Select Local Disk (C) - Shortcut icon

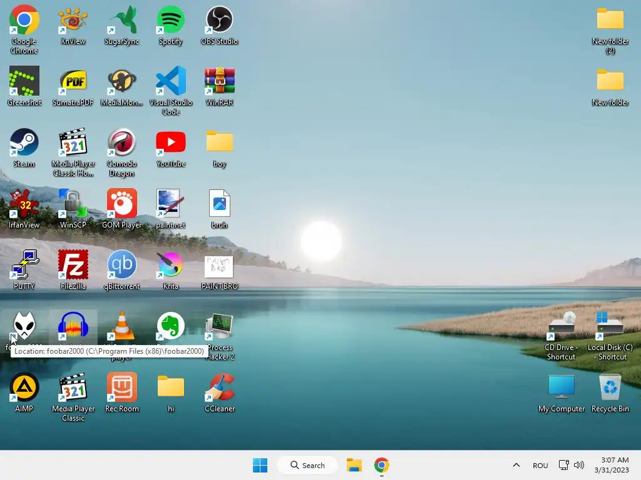[x=610, y=326]
